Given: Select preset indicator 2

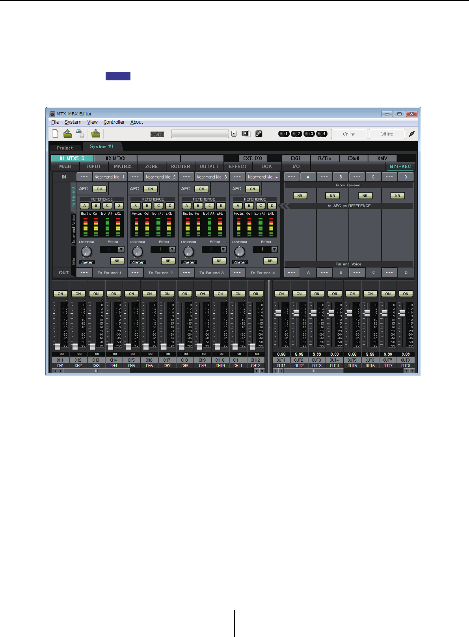Looking at the screenshot, I should (296, 134).
